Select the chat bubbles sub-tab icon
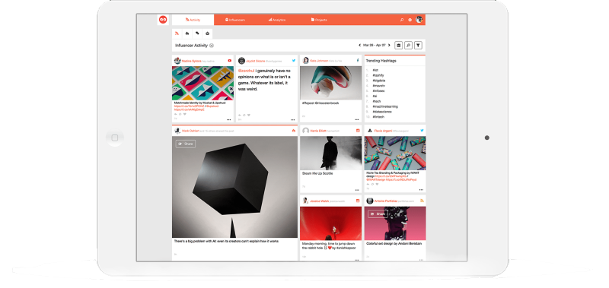Image resolution: width=609 pixels, height=288 pixels. coord(197,33)
